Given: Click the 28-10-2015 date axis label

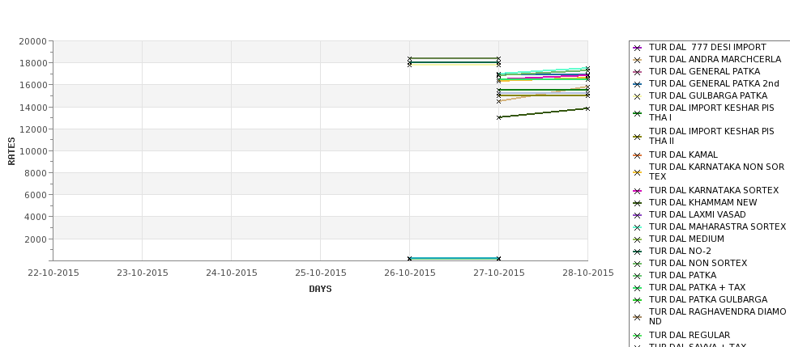Looking at the screenshot, I should coord(588,273).
